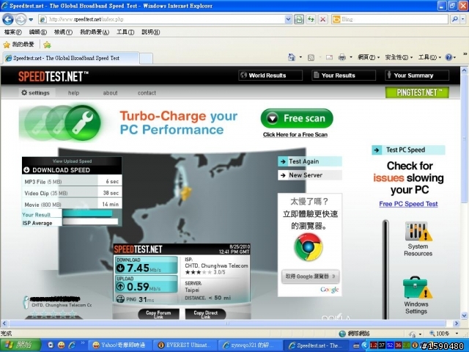The height and width of the screenshot is (352, 469).
Task: Click the Your Results button
Action: point(344,76)
